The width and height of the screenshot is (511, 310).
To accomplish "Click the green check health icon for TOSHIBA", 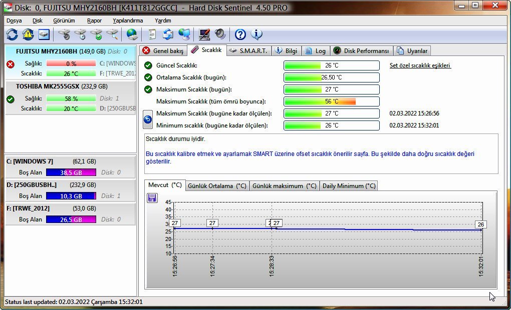I will 11,99.
